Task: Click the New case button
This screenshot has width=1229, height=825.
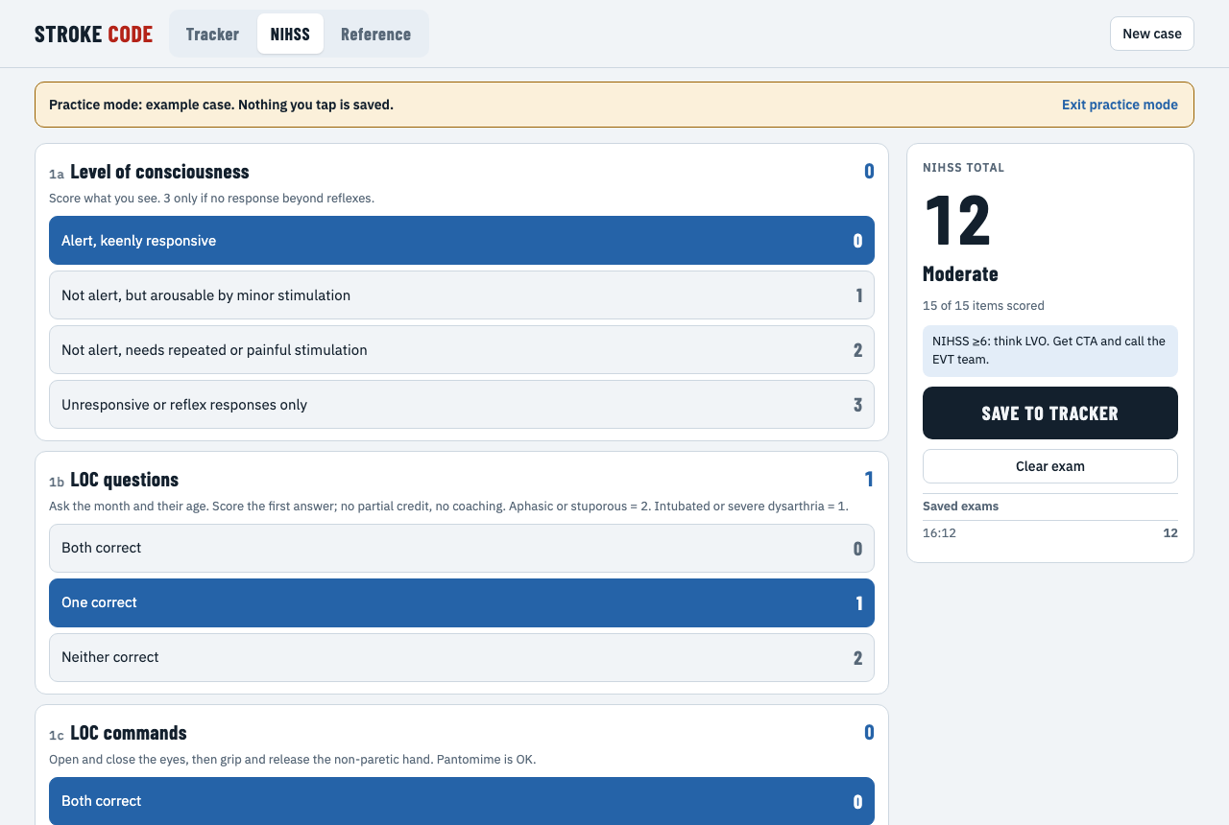Action: click(1152, 34)
